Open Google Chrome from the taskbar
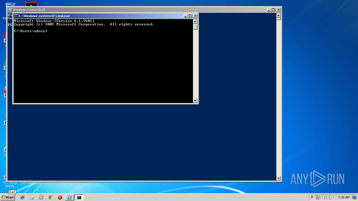 (50, 197)
